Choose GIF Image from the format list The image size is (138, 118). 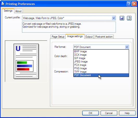(x=101, y=58)
